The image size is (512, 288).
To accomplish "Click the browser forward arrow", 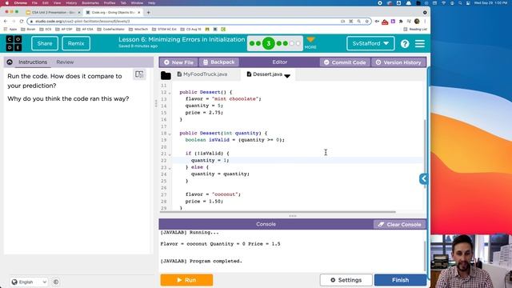I will pos(14,22).
